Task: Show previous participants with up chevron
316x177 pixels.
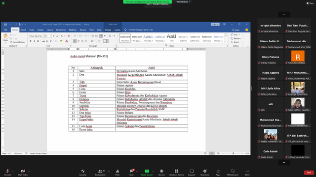Action: pyautogui.click(x=284, y=14)
